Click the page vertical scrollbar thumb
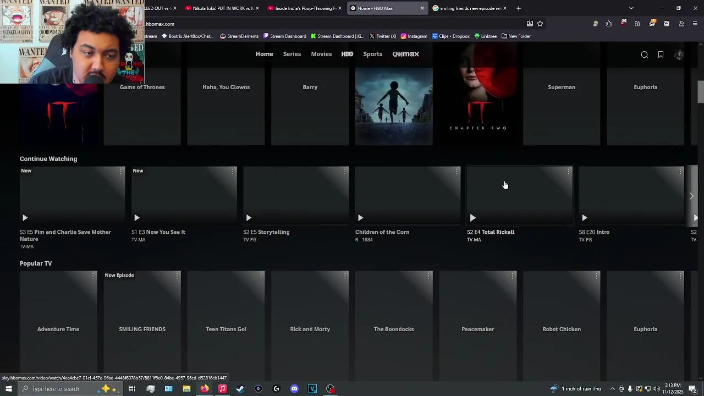This screenshot has width=704, height=396. (x=701, y=91)
